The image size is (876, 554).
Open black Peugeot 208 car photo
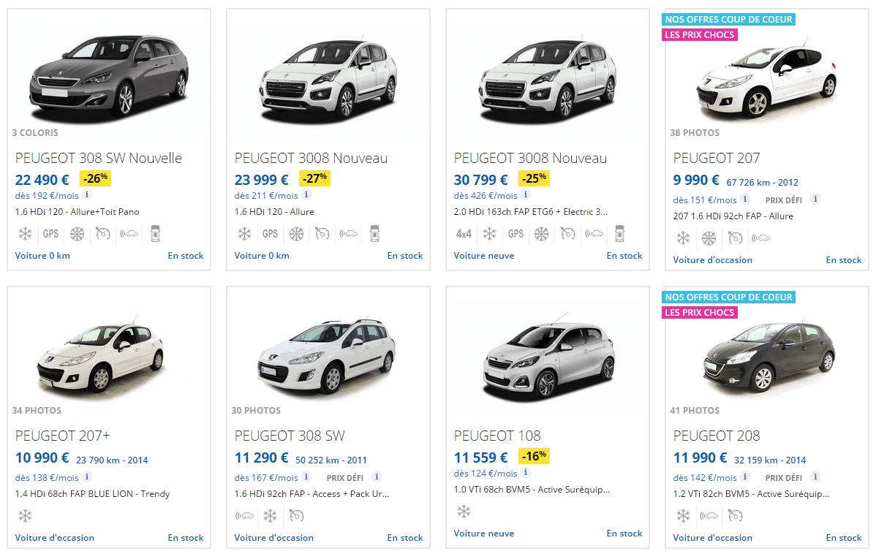pos(769,354)
